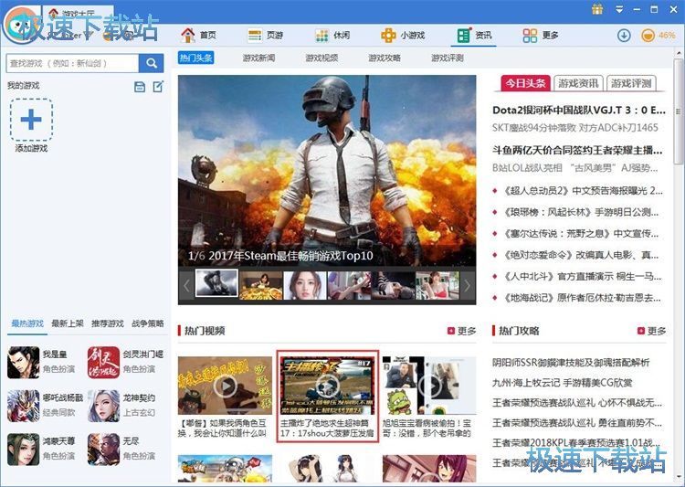The width and height of the screenshot is (685, 487).
Task: Open the title bar dropdown menu icon
Action: (x=619, y=9)
